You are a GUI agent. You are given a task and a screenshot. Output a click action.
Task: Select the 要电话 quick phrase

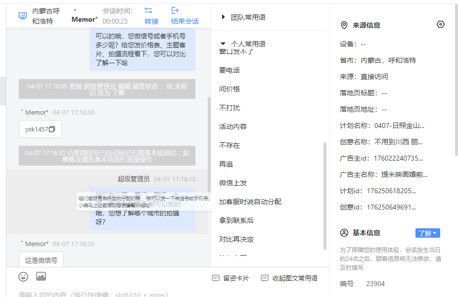(229, 70)
